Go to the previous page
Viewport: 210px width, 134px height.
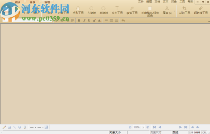(x=160, y=127)
